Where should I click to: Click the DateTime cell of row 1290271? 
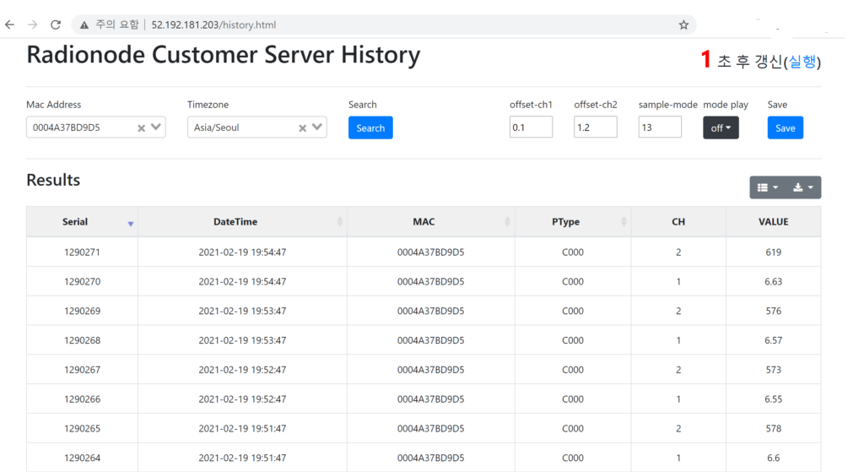pos(242,252)
